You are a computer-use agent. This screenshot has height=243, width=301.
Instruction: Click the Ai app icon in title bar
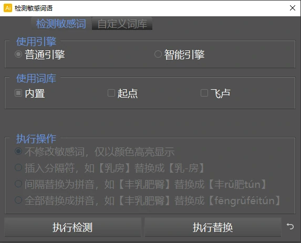click(8, 8)
